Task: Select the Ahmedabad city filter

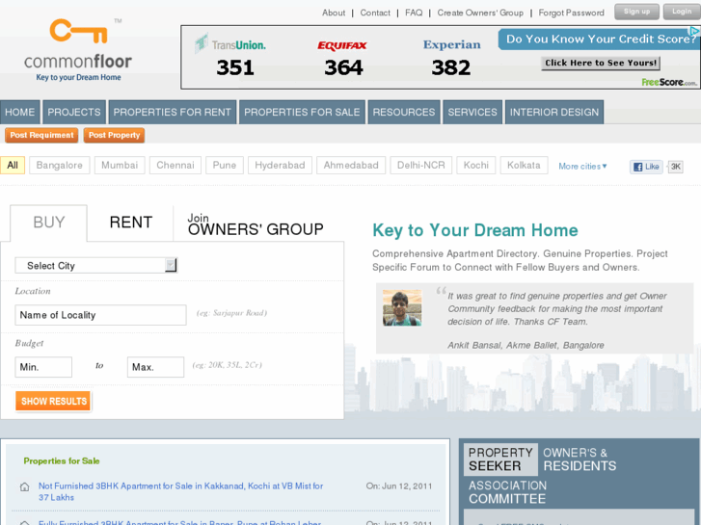Action: pyautogui.click(x=351, y=166)
